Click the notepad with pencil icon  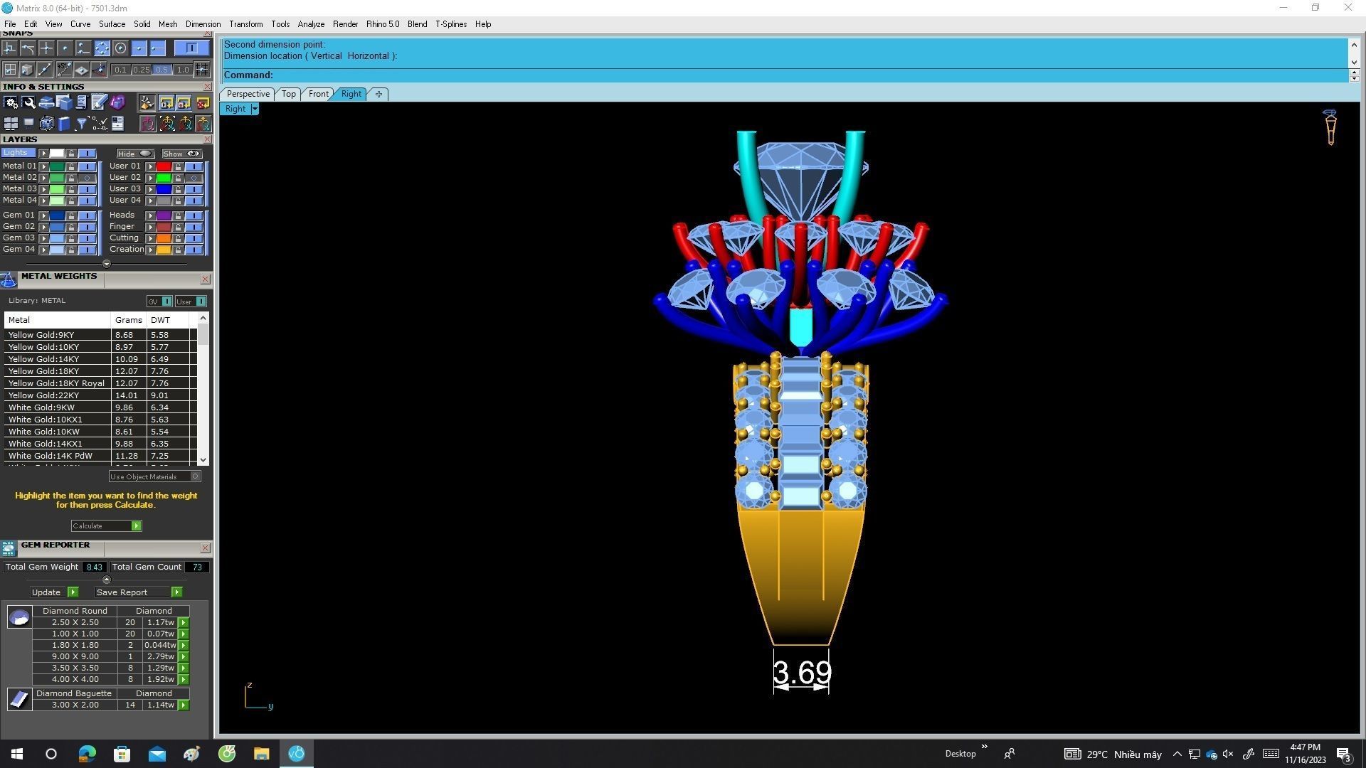click(x=99, y=103)
